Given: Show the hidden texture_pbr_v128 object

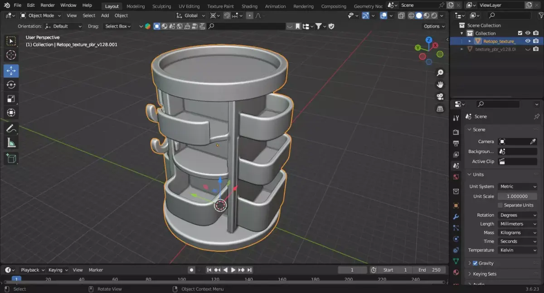Looking at the screenshot, I should [528, 49].
